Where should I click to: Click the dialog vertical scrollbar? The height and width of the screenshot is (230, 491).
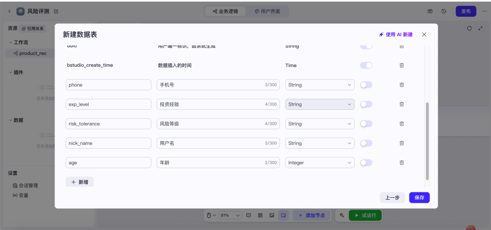[x=427, y=141]
